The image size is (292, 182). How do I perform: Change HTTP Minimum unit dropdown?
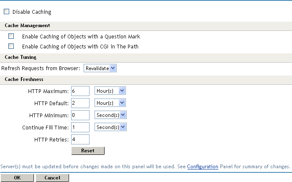tap(111, 115)
